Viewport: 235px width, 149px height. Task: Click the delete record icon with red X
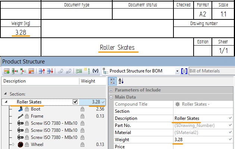[x=31, y=71]
